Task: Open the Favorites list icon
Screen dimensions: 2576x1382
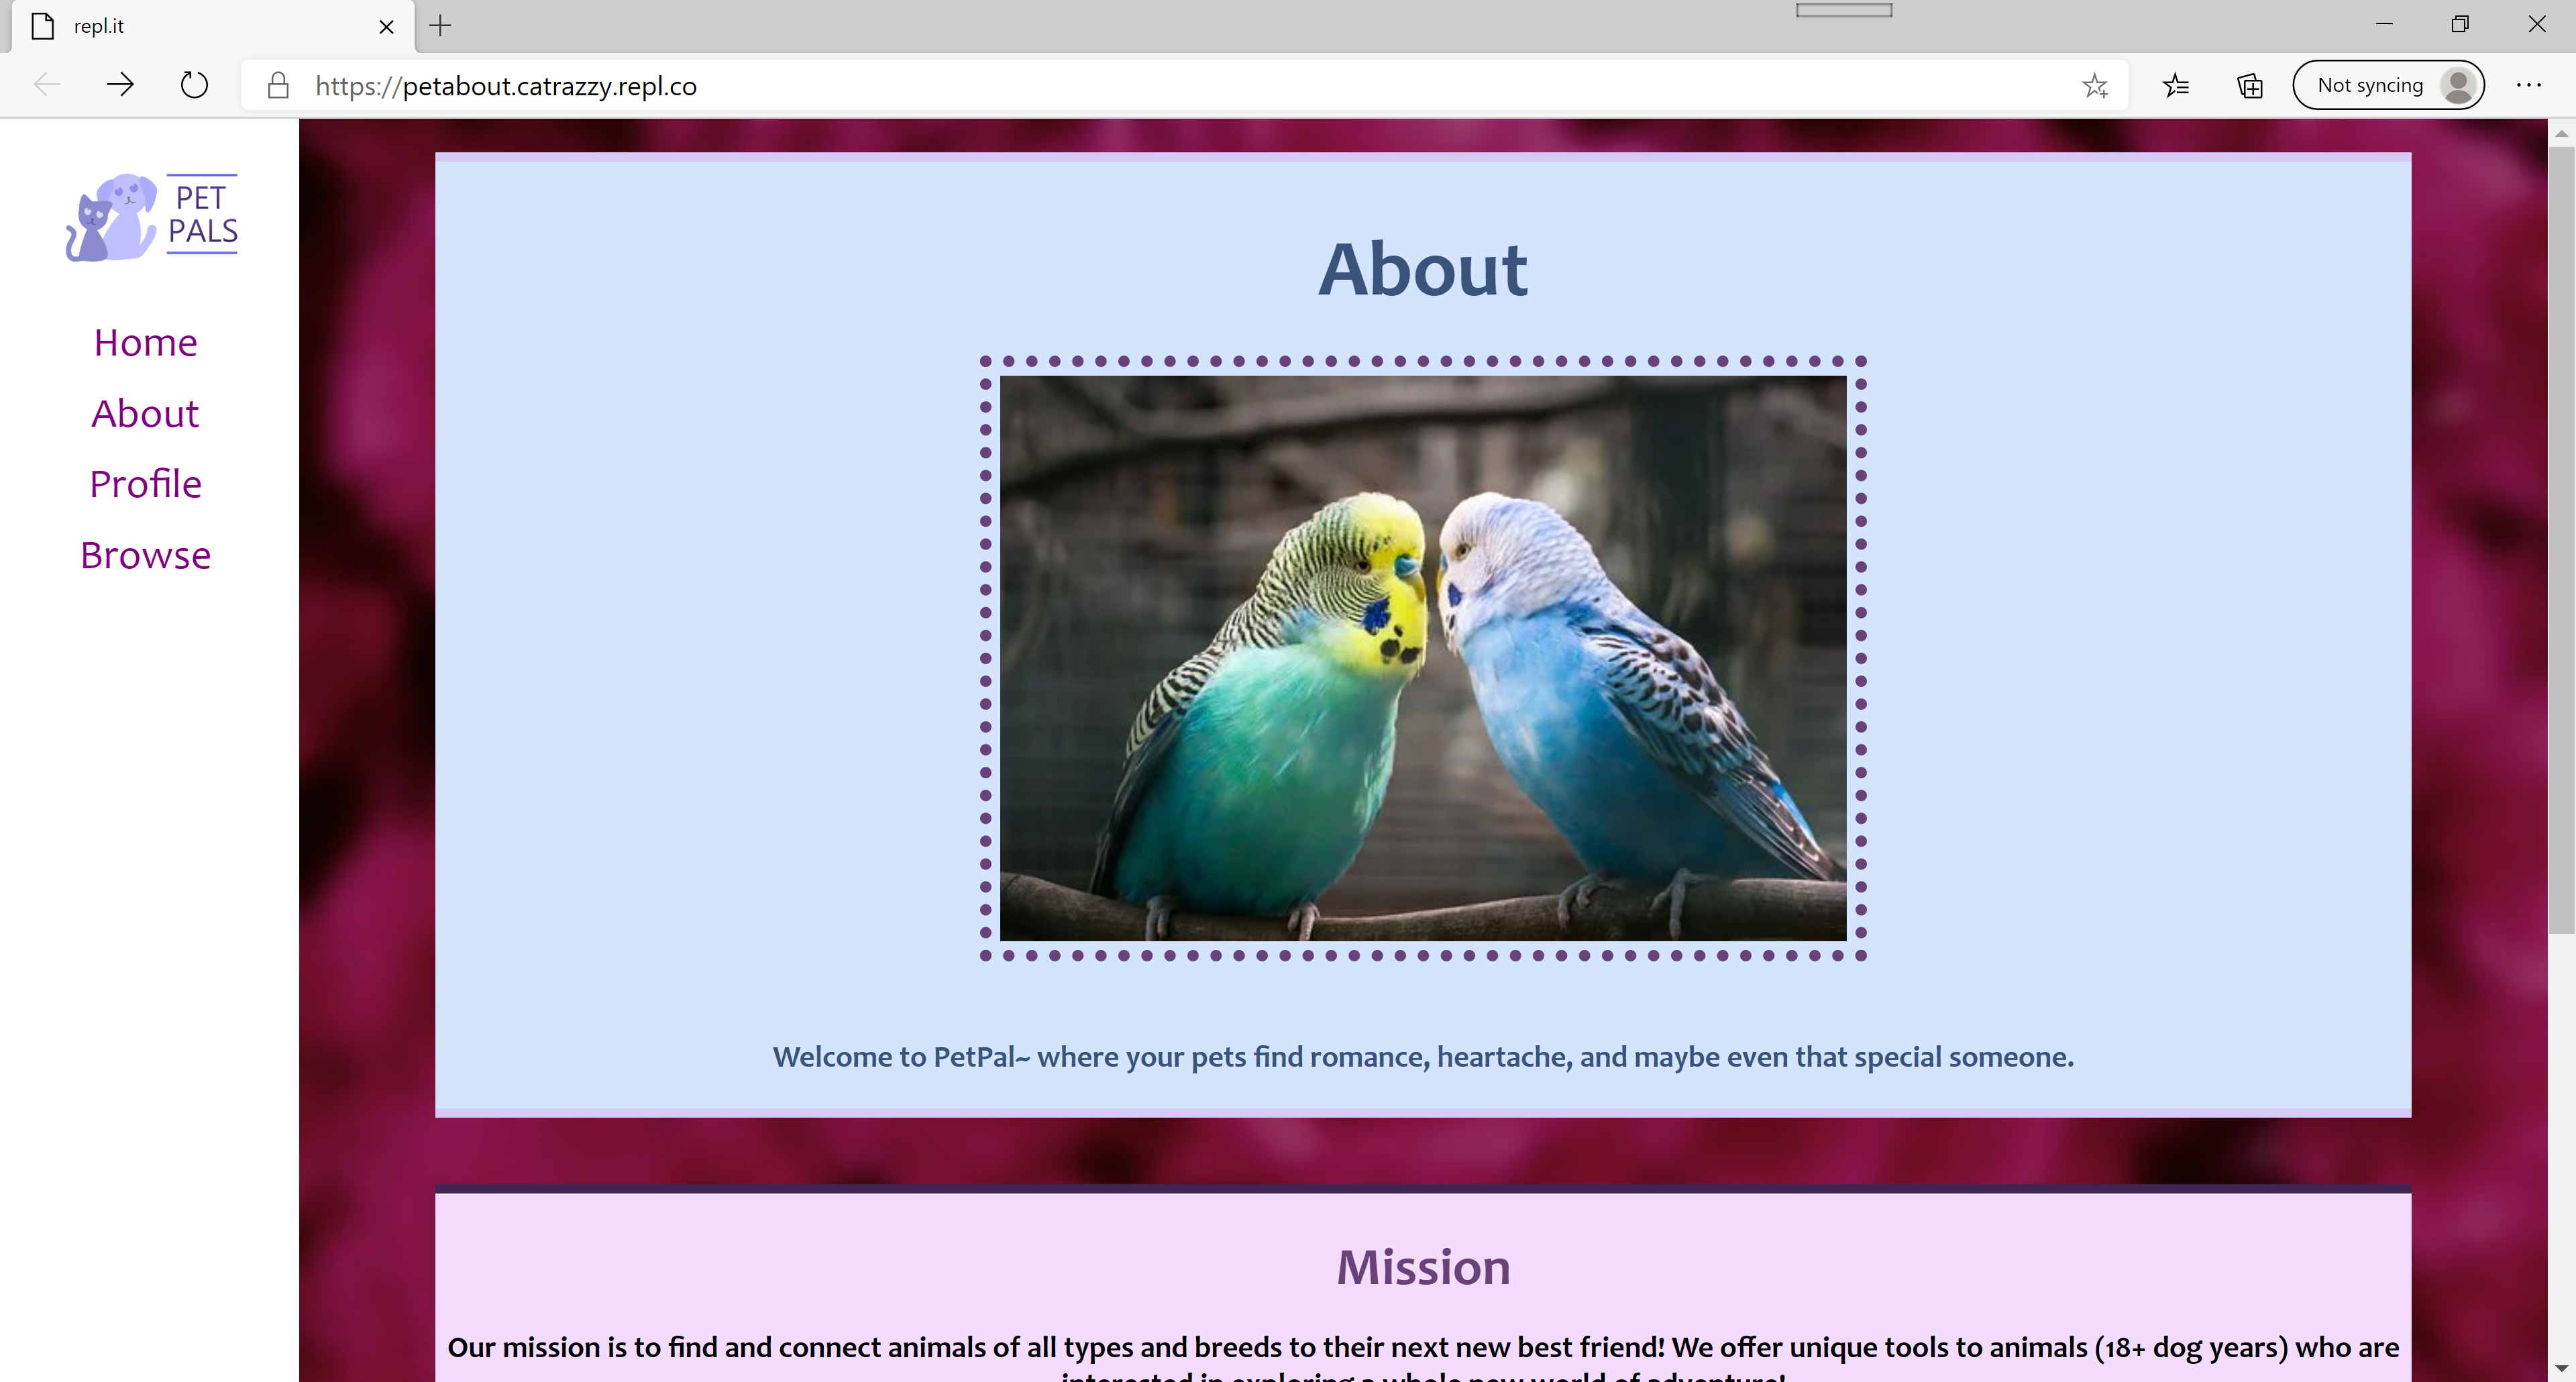Action: [2175, 86]
